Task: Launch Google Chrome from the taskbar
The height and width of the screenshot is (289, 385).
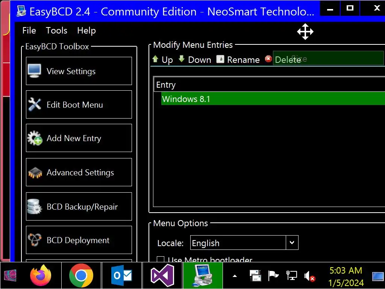Action: coord(81,275)
